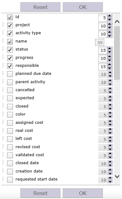
Task: Decrease the activity type width spinner
Action: pyautogui.click(x=110, y=36)
